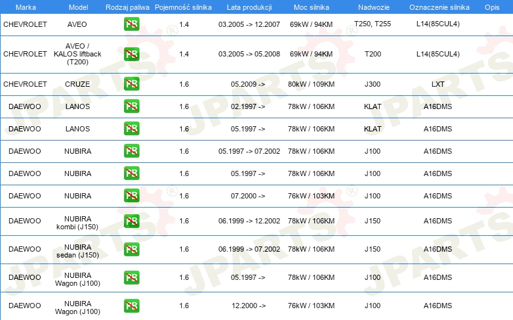This screenshot has height=320, width=513.
Task: Select the L14(85CUL4) cell in the T200 body row
Action: [438, 54]
